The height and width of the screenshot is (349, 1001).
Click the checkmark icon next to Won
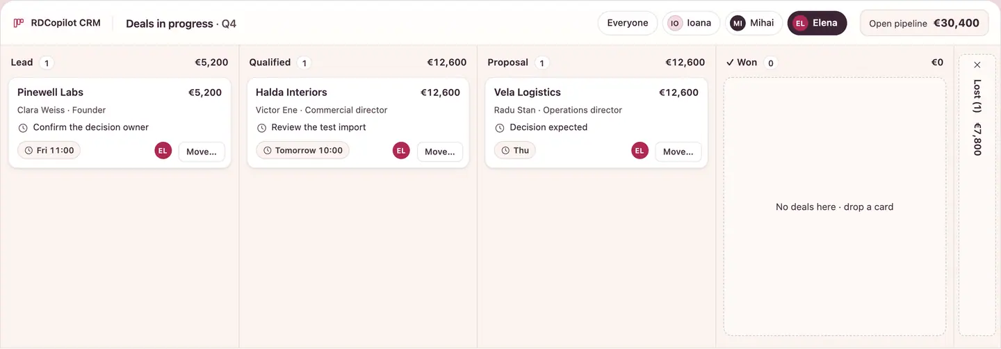click(730, 63)
